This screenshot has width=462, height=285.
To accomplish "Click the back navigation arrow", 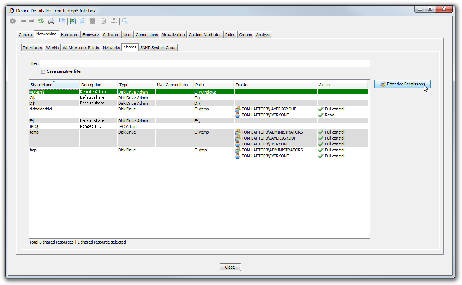I will pyautogui.click(x=23, y=21).
